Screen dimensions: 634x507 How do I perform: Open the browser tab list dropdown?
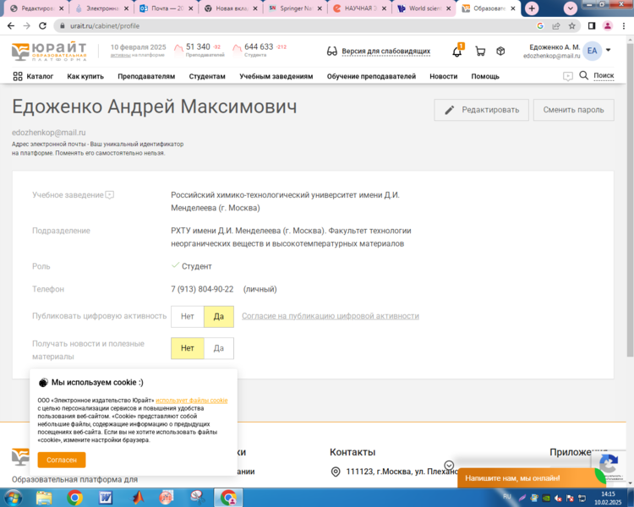570,8
